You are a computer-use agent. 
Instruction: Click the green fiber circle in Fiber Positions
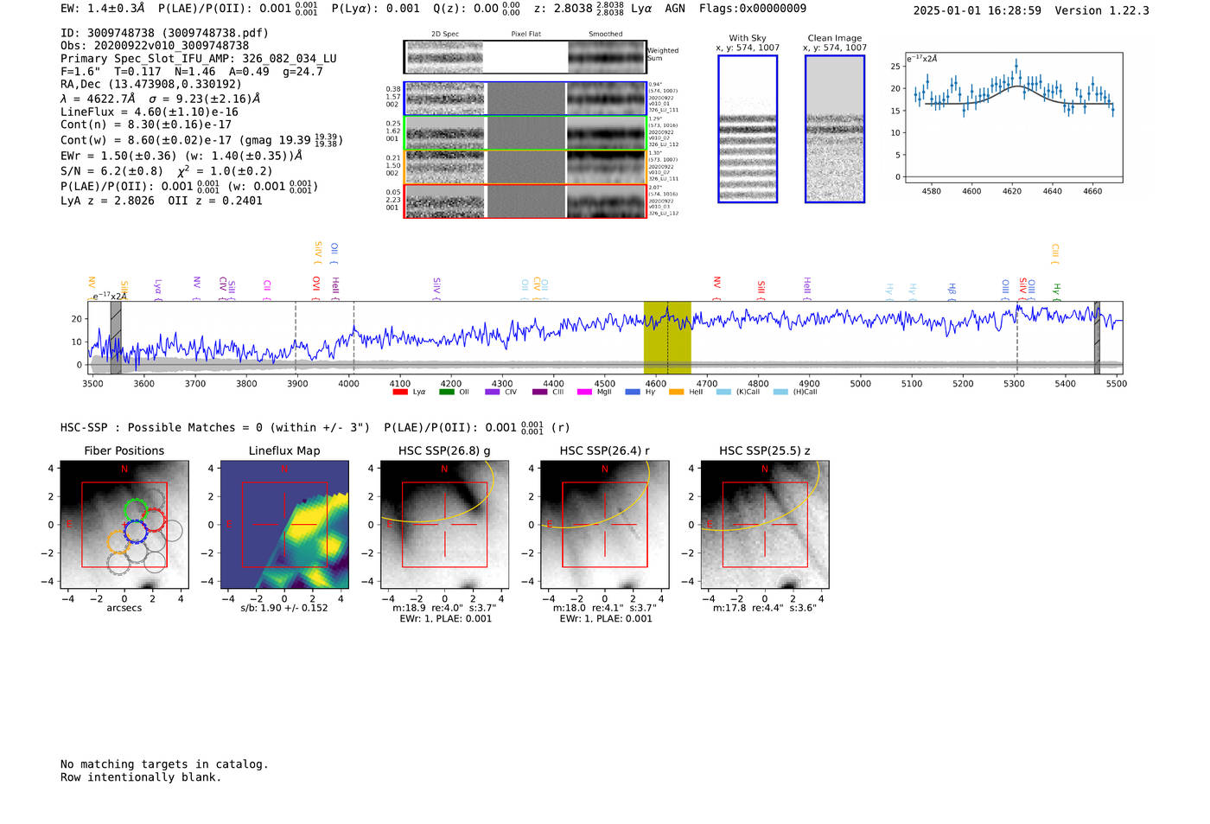pos(136,510)
